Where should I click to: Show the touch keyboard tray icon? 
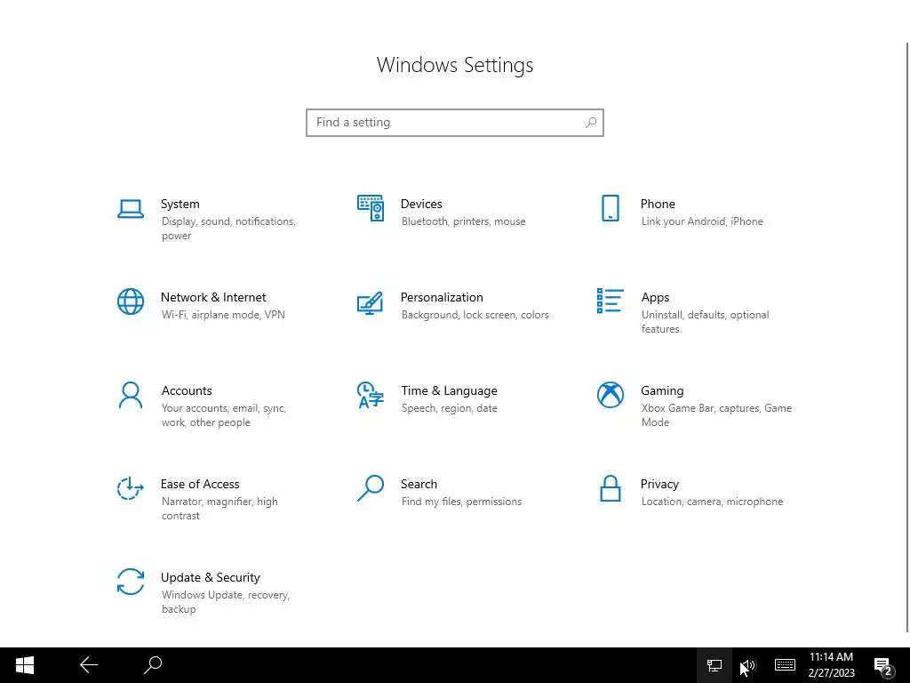tap(785, 665)
